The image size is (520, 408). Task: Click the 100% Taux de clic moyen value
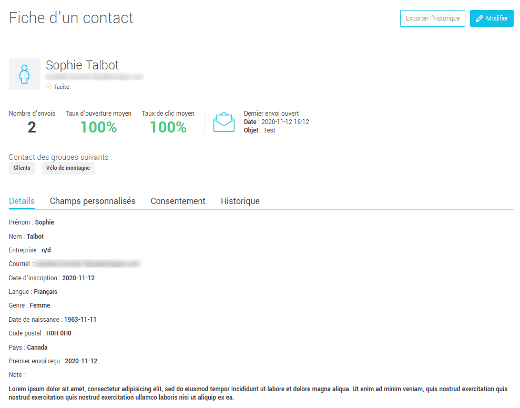(168, 127)
